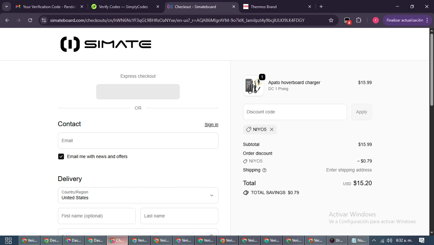Click the TOTAL SAVINGS tag icon
This screenshot has width=434, height=245.
tap(246, 193)
